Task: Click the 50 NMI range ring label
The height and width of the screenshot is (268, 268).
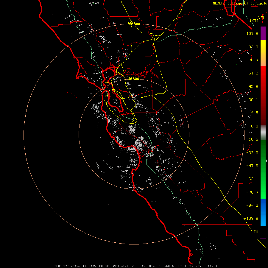Action: (x=134, y=79)
